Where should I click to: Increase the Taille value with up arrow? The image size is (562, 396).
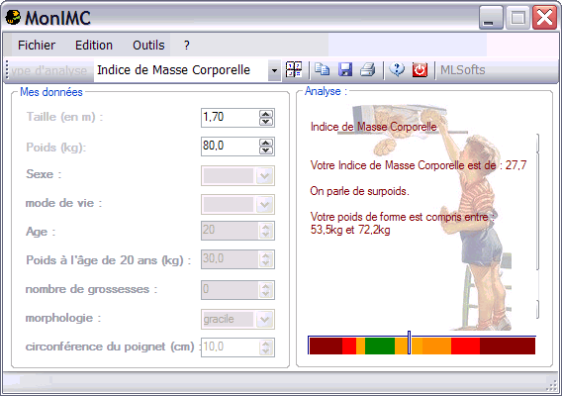point(265,114)
